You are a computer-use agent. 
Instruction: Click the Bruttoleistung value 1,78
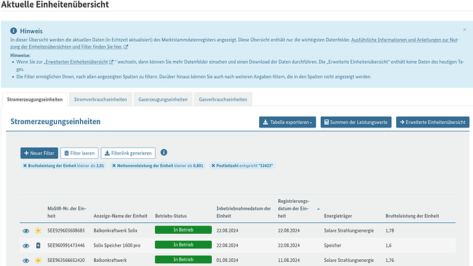click(x=390, y=230)
